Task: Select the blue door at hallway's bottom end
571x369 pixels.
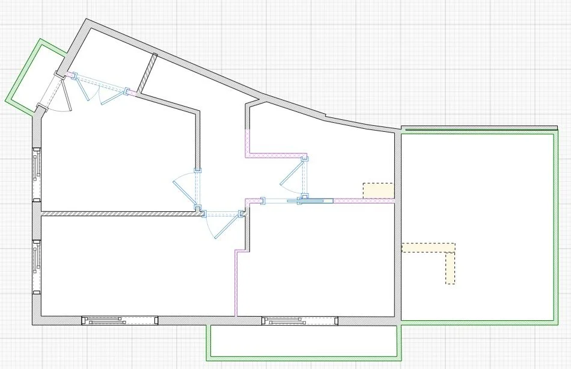Action: point(223,223)
